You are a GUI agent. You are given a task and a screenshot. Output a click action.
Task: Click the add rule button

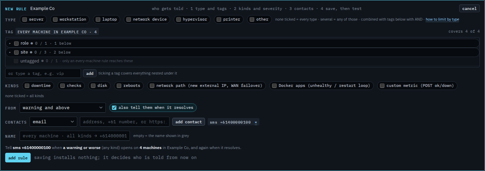click(18, 158)
